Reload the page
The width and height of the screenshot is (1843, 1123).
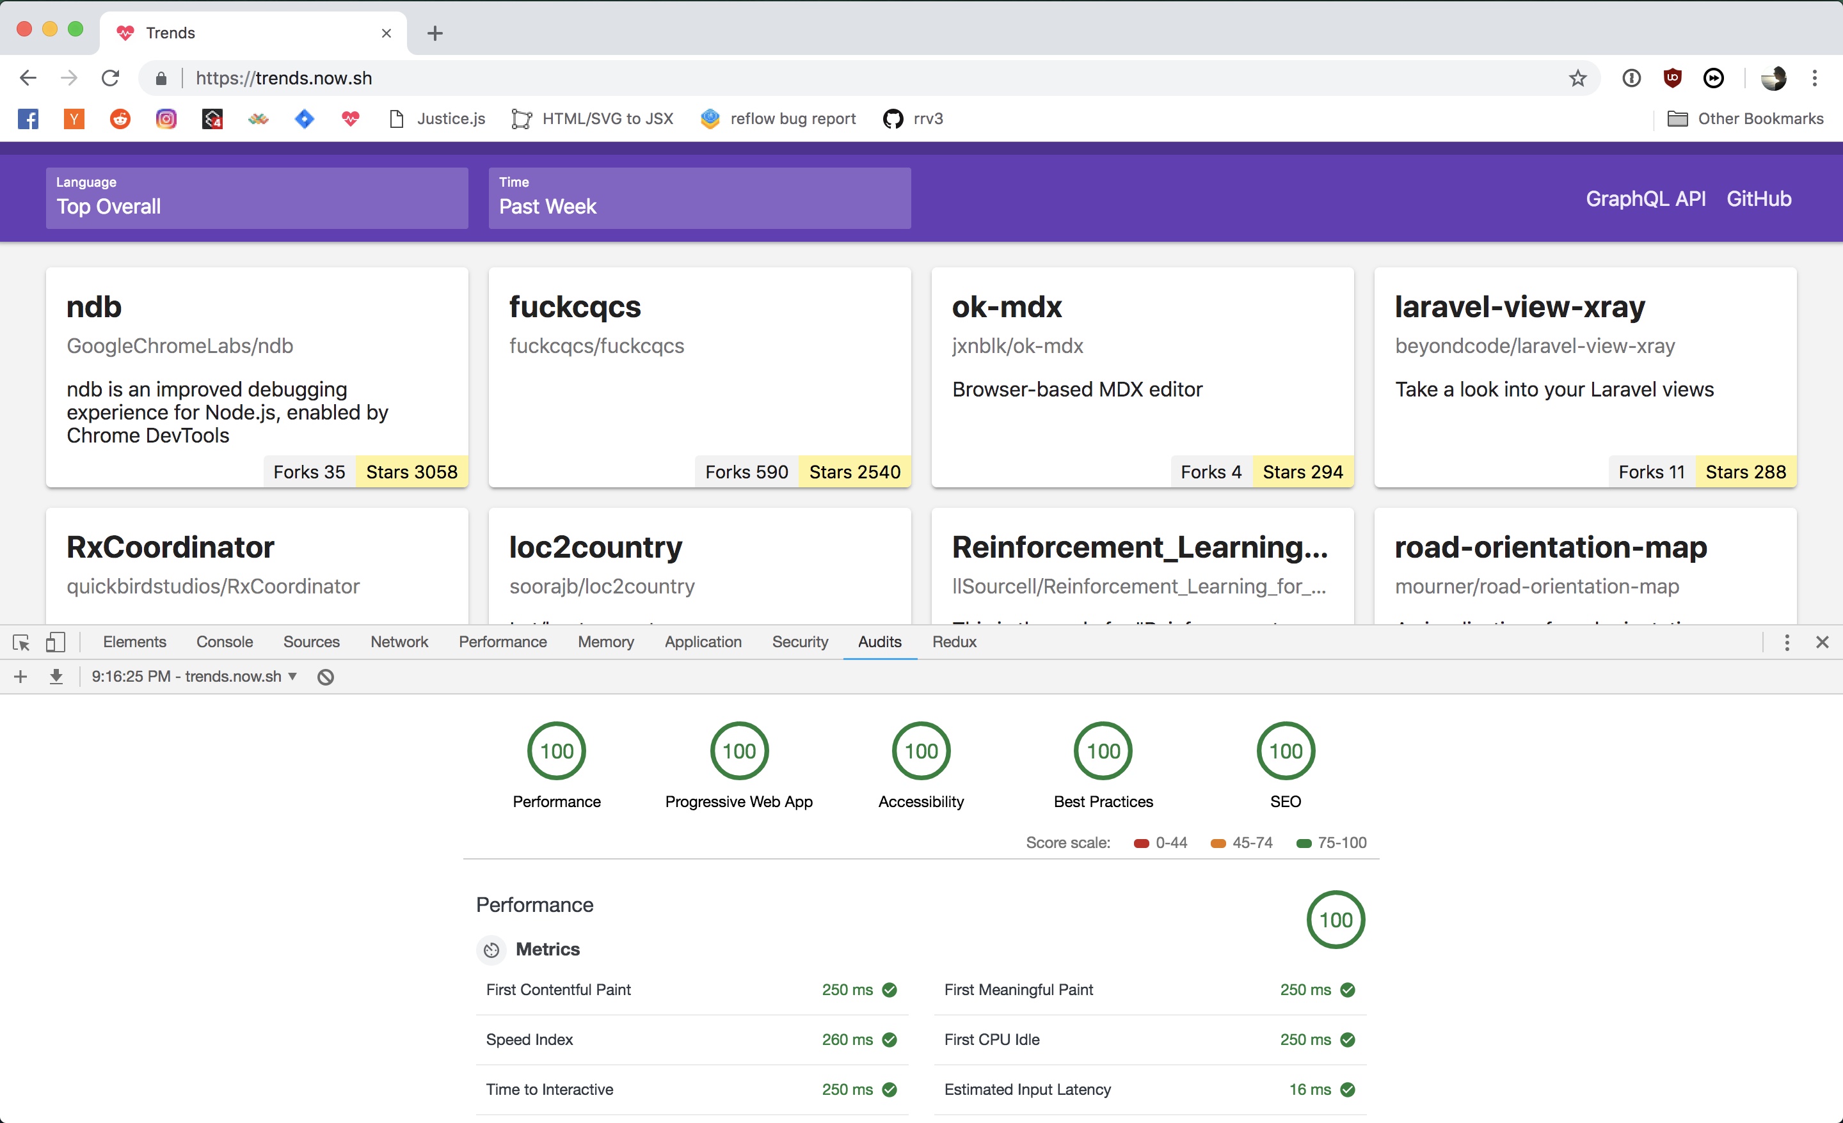[111, 78]
